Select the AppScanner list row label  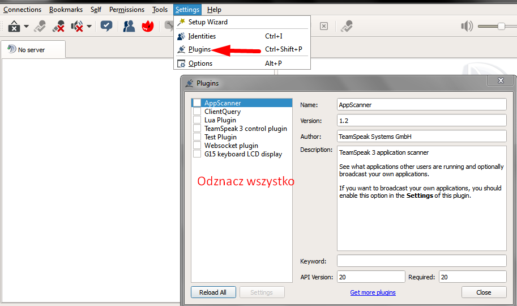(x=223, y=103)
